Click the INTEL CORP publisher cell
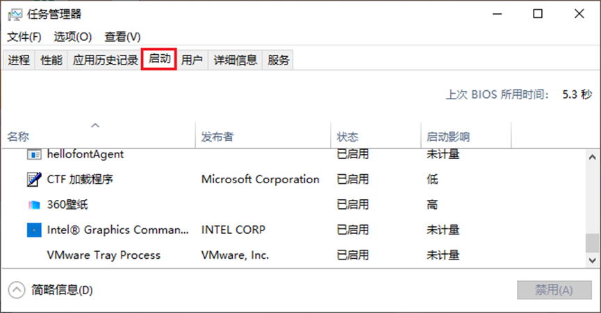This screenshot has height=313, width=601. pos(233,230)
